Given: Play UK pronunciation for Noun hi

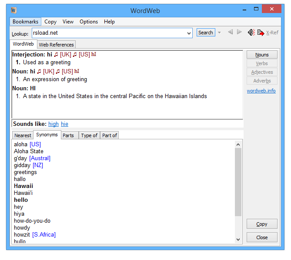Looking at the screenshot, I should (x=39, y=72).
